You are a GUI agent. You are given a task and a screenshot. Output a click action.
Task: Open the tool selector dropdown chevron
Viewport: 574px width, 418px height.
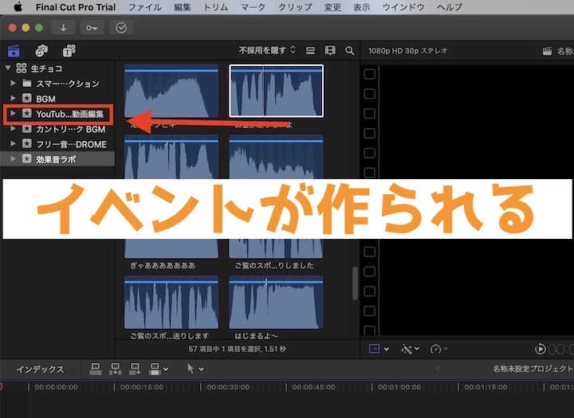[202, 369]
